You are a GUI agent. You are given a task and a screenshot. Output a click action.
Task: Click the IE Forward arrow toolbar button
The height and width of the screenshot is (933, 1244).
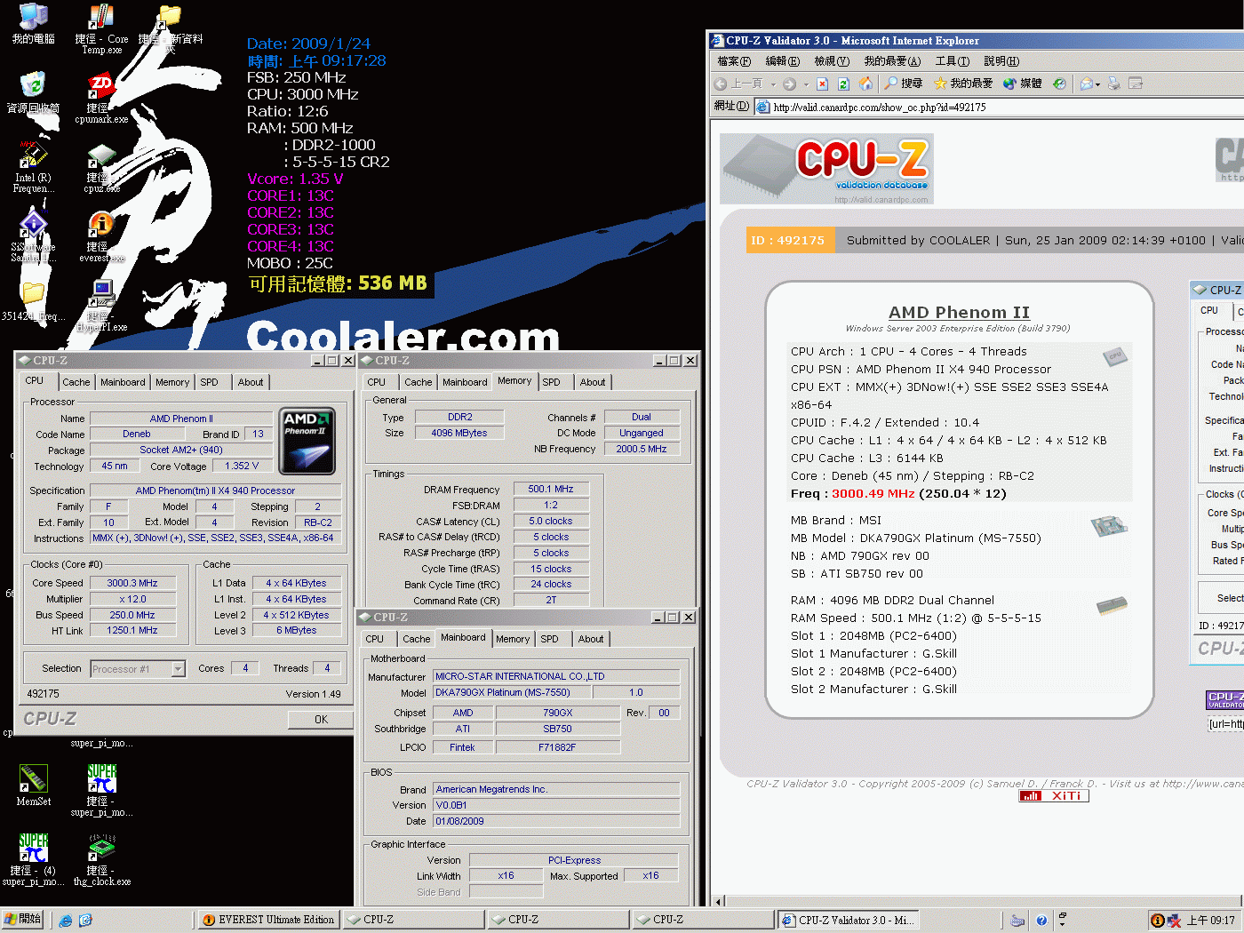pyautogui.click(x=789, y=84)
